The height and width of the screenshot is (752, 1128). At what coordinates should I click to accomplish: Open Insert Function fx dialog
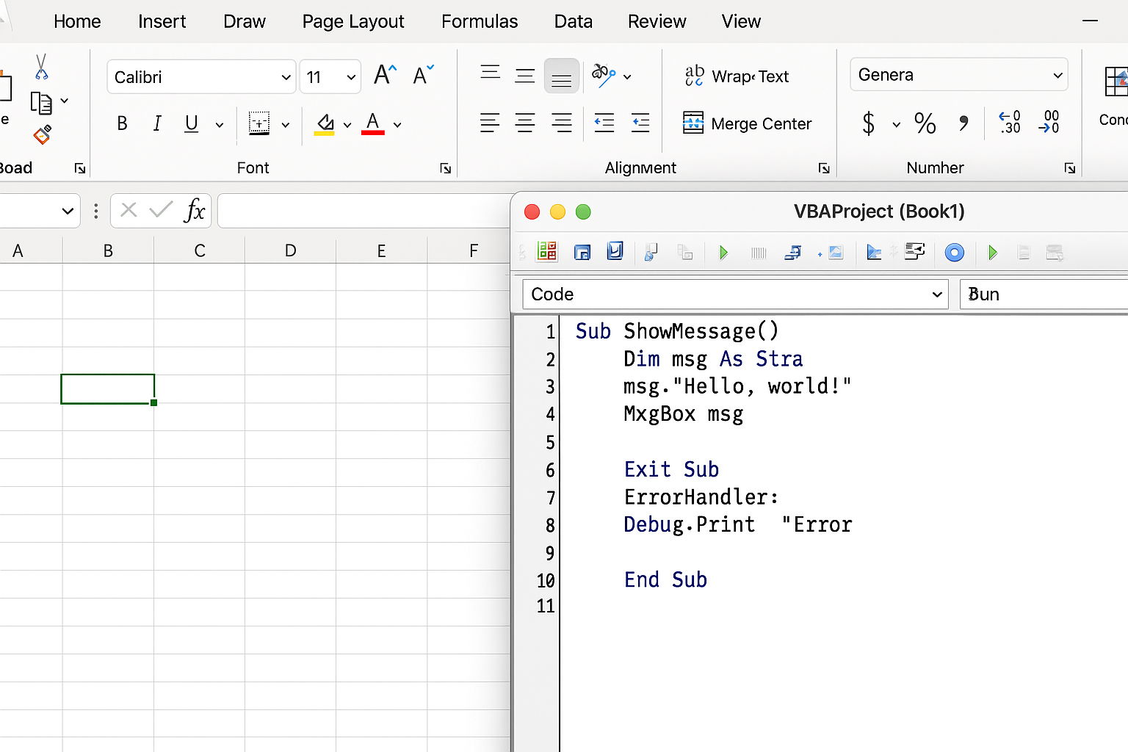coord(194,211)
